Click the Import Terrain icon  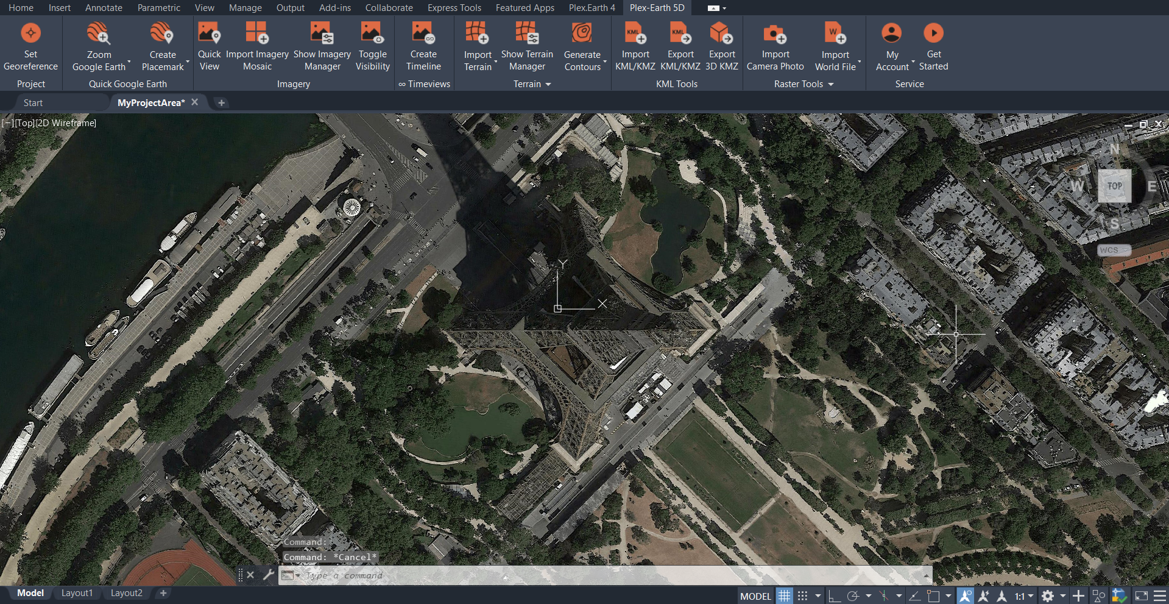[x=478, y=33]
